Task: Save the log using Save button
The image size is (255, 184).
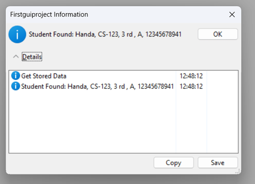Action: pos(218,163)
